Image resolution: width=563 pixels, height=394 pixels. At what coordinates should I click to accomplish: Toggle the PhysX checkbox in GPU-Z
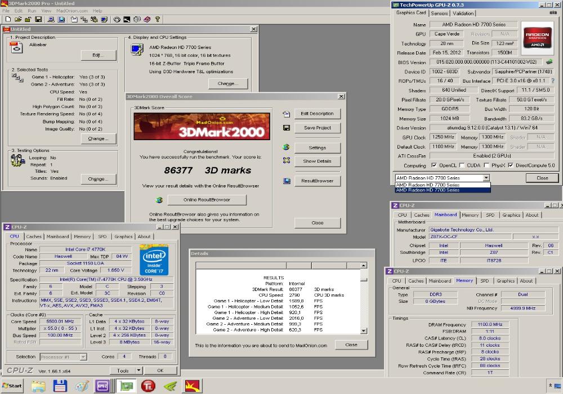[x=486, y=165]
